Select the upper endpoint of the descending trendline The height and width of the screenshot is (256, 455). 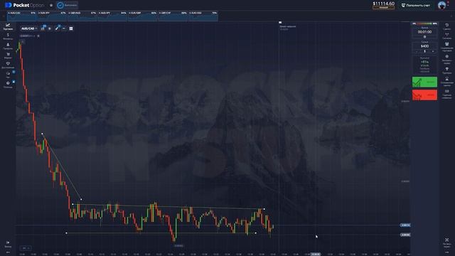point(43,134)
